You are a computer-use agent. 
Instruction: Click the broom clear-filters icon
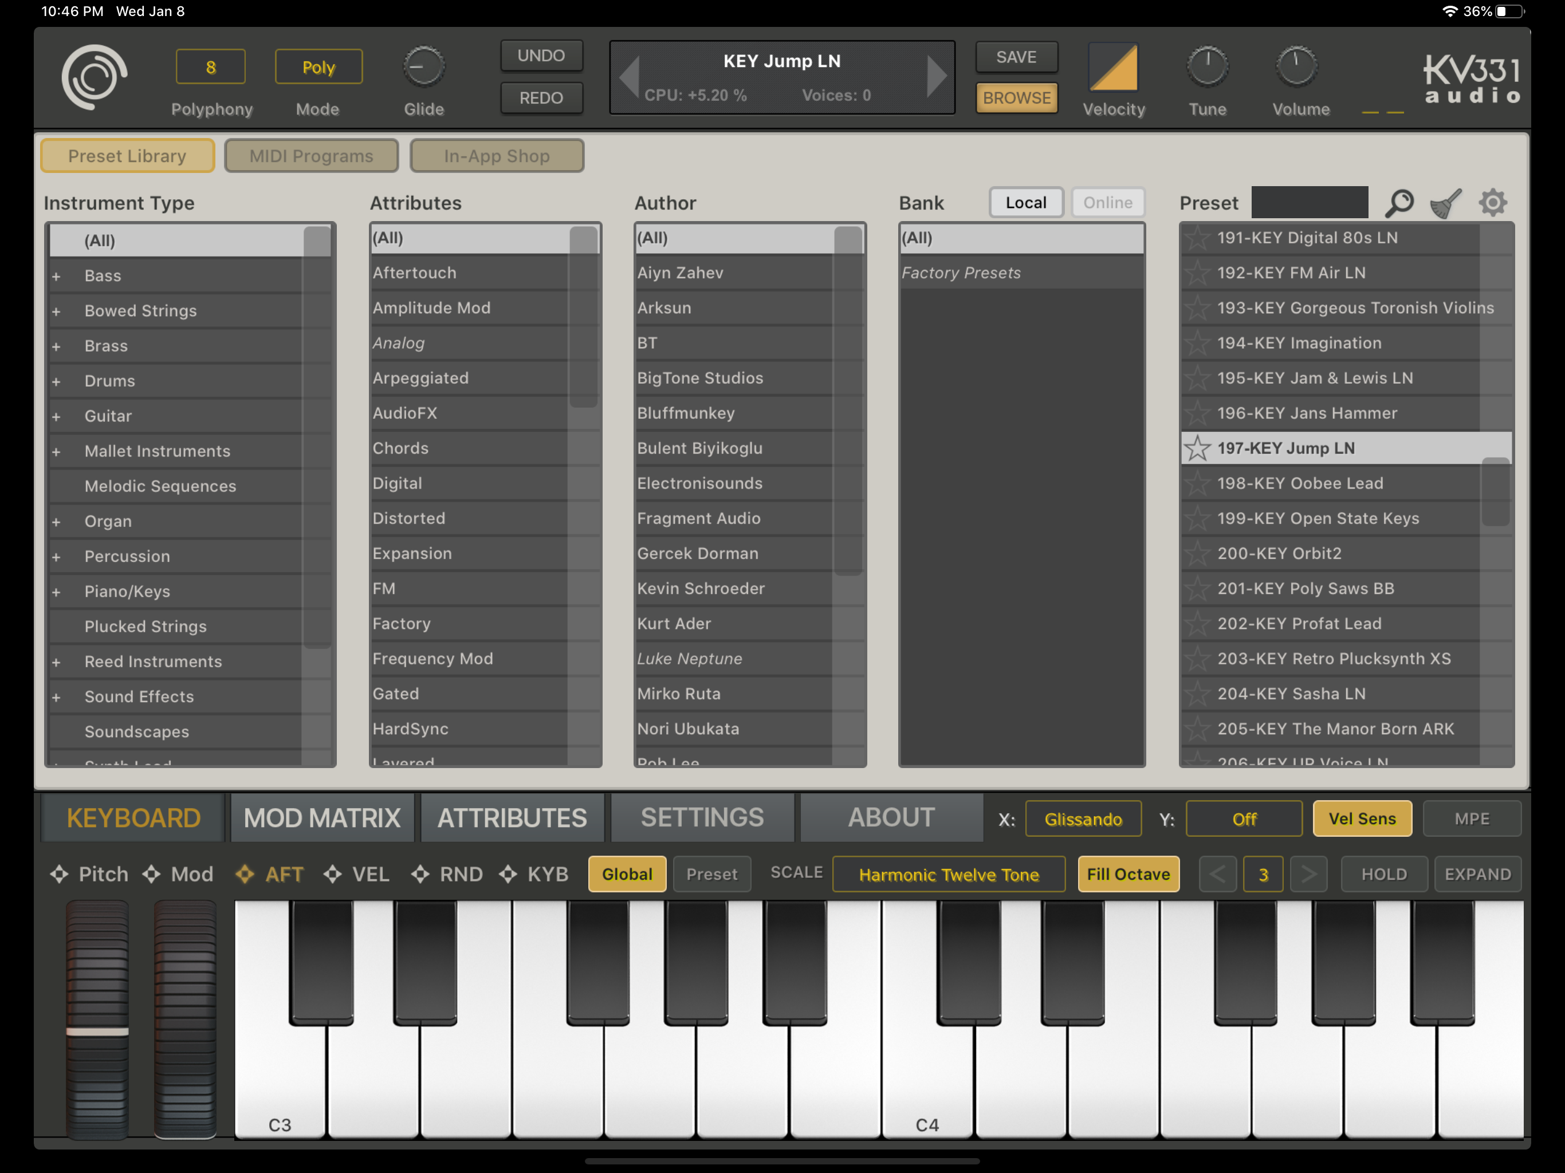pos(1445,203)
